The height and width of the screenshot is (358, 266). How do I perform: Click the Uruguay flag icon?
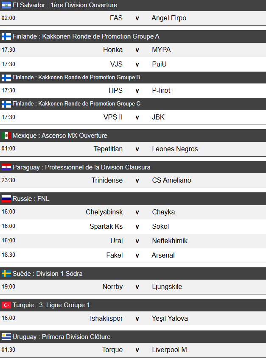pyautogui.click(x=6, y=337)
